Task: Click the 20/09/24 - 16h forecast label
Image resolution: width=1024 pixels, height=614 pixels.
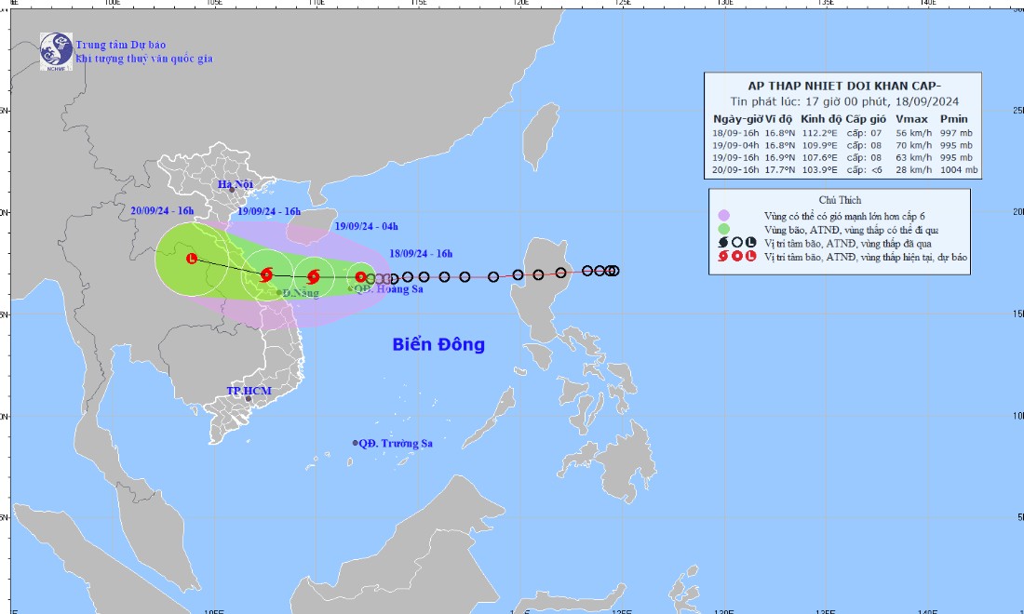Action: 162,211
